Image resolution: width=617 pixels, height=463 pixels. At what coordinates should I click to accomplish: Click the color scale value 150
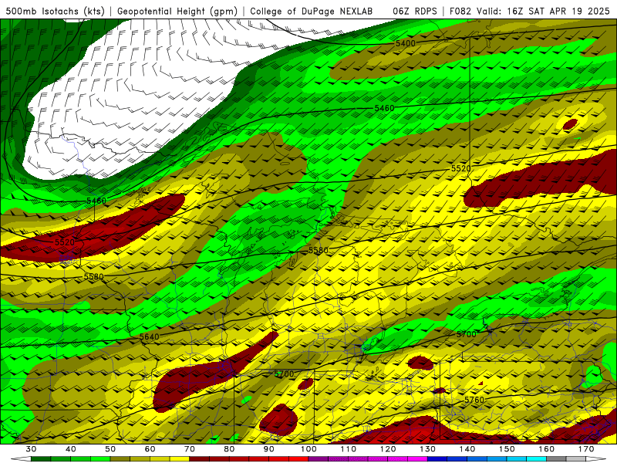coord(507,449)
